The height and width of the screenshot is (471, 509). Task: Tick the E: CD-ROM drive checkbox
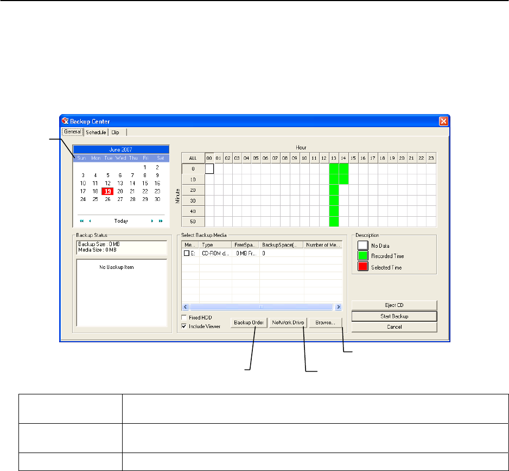click(x=187, y=253)
